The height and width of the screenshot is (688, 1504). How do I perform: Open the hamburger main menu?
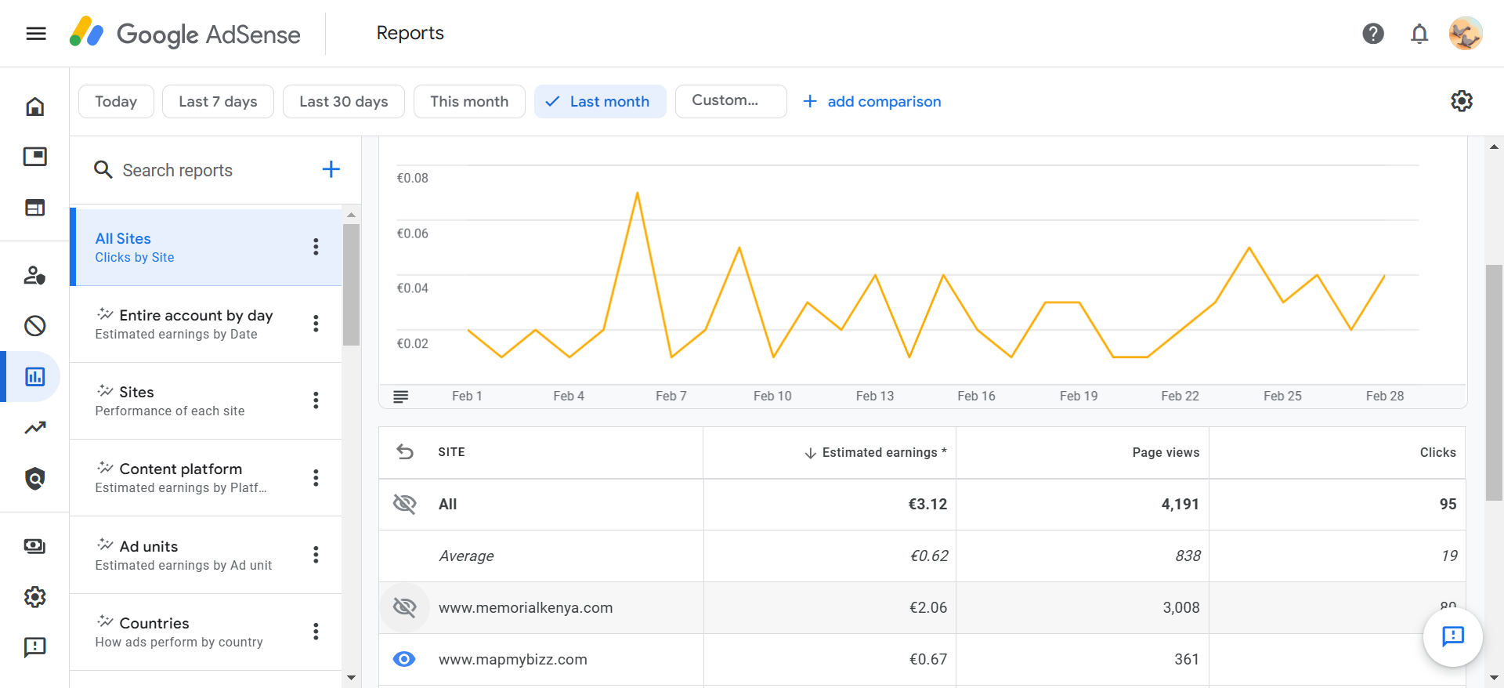(x=36, y=34)
